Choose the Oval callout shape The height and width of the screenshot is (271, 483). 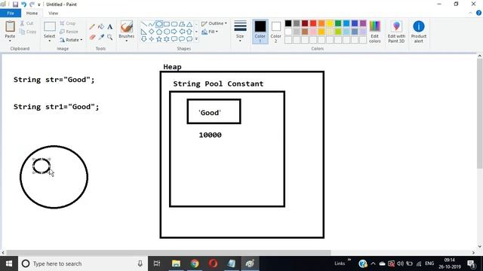coord(182,39)
